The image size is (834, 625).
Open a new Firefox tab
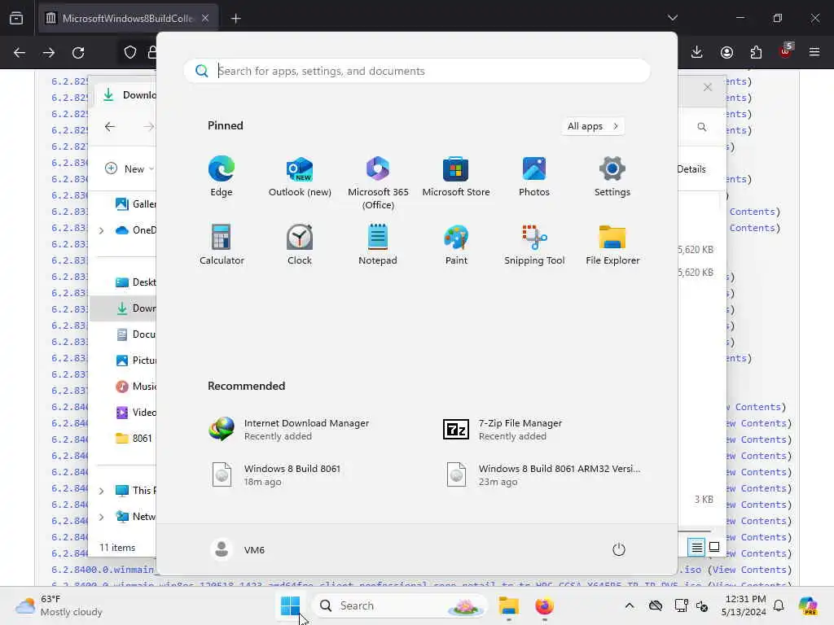pyautogui.click(x=236, y=19)
